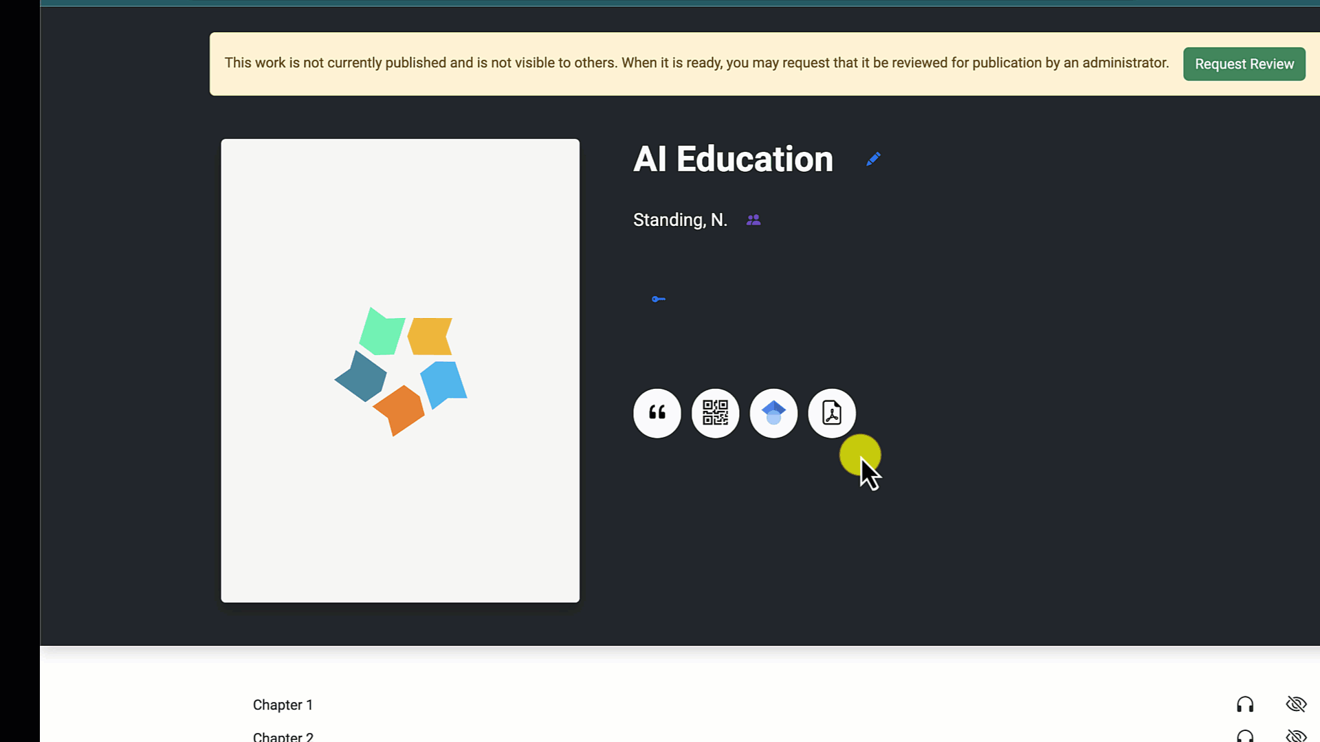Open the authors editor via the people icon
The image size is (1320, 742).
click(753, 220)
